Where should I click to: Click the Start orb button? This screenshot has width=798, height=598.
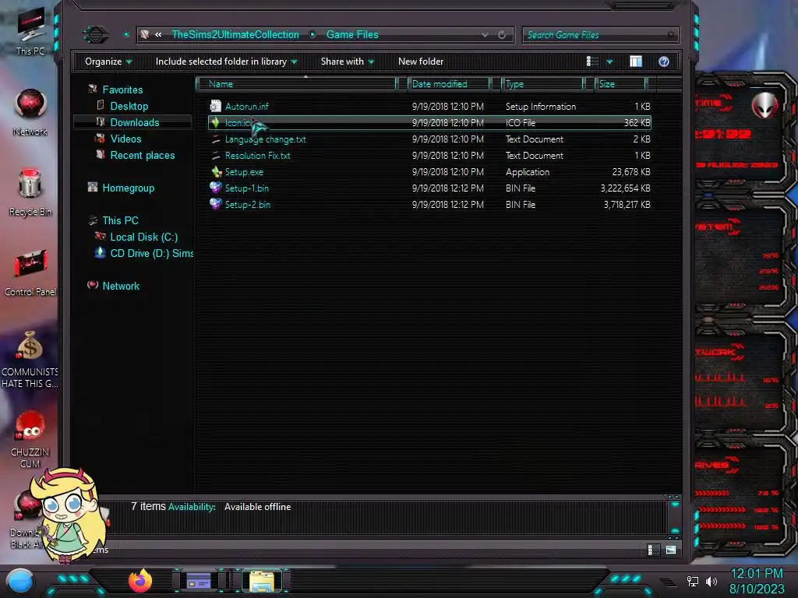click(20, 581)
